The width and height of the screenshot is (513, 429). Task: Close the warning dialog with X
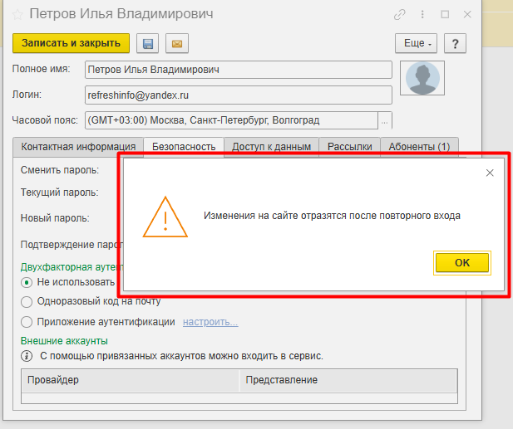click(490, 173)
